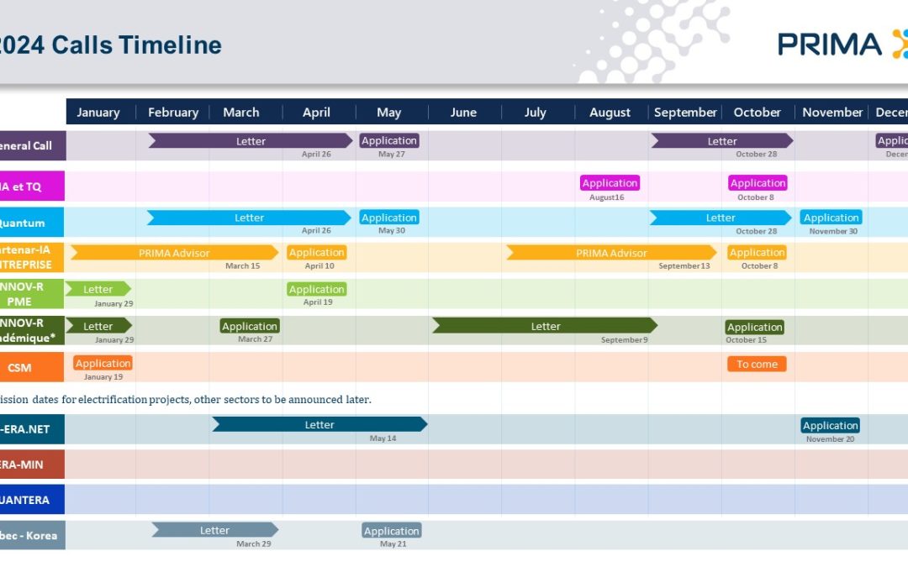908x567 pixels.
Task: Select the June month header
Action: [x=463, y=112]
